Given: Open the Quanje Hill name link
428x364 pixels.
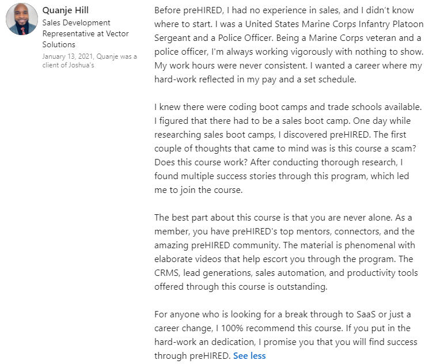Looking at the screenshot, I should [64, 10].
